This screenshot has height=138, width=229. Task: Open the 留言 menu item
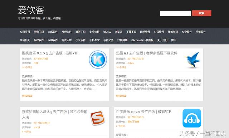[174, 40]
